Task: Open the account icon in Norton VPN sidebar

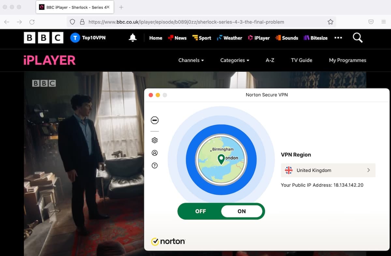Action: [154, 152]
